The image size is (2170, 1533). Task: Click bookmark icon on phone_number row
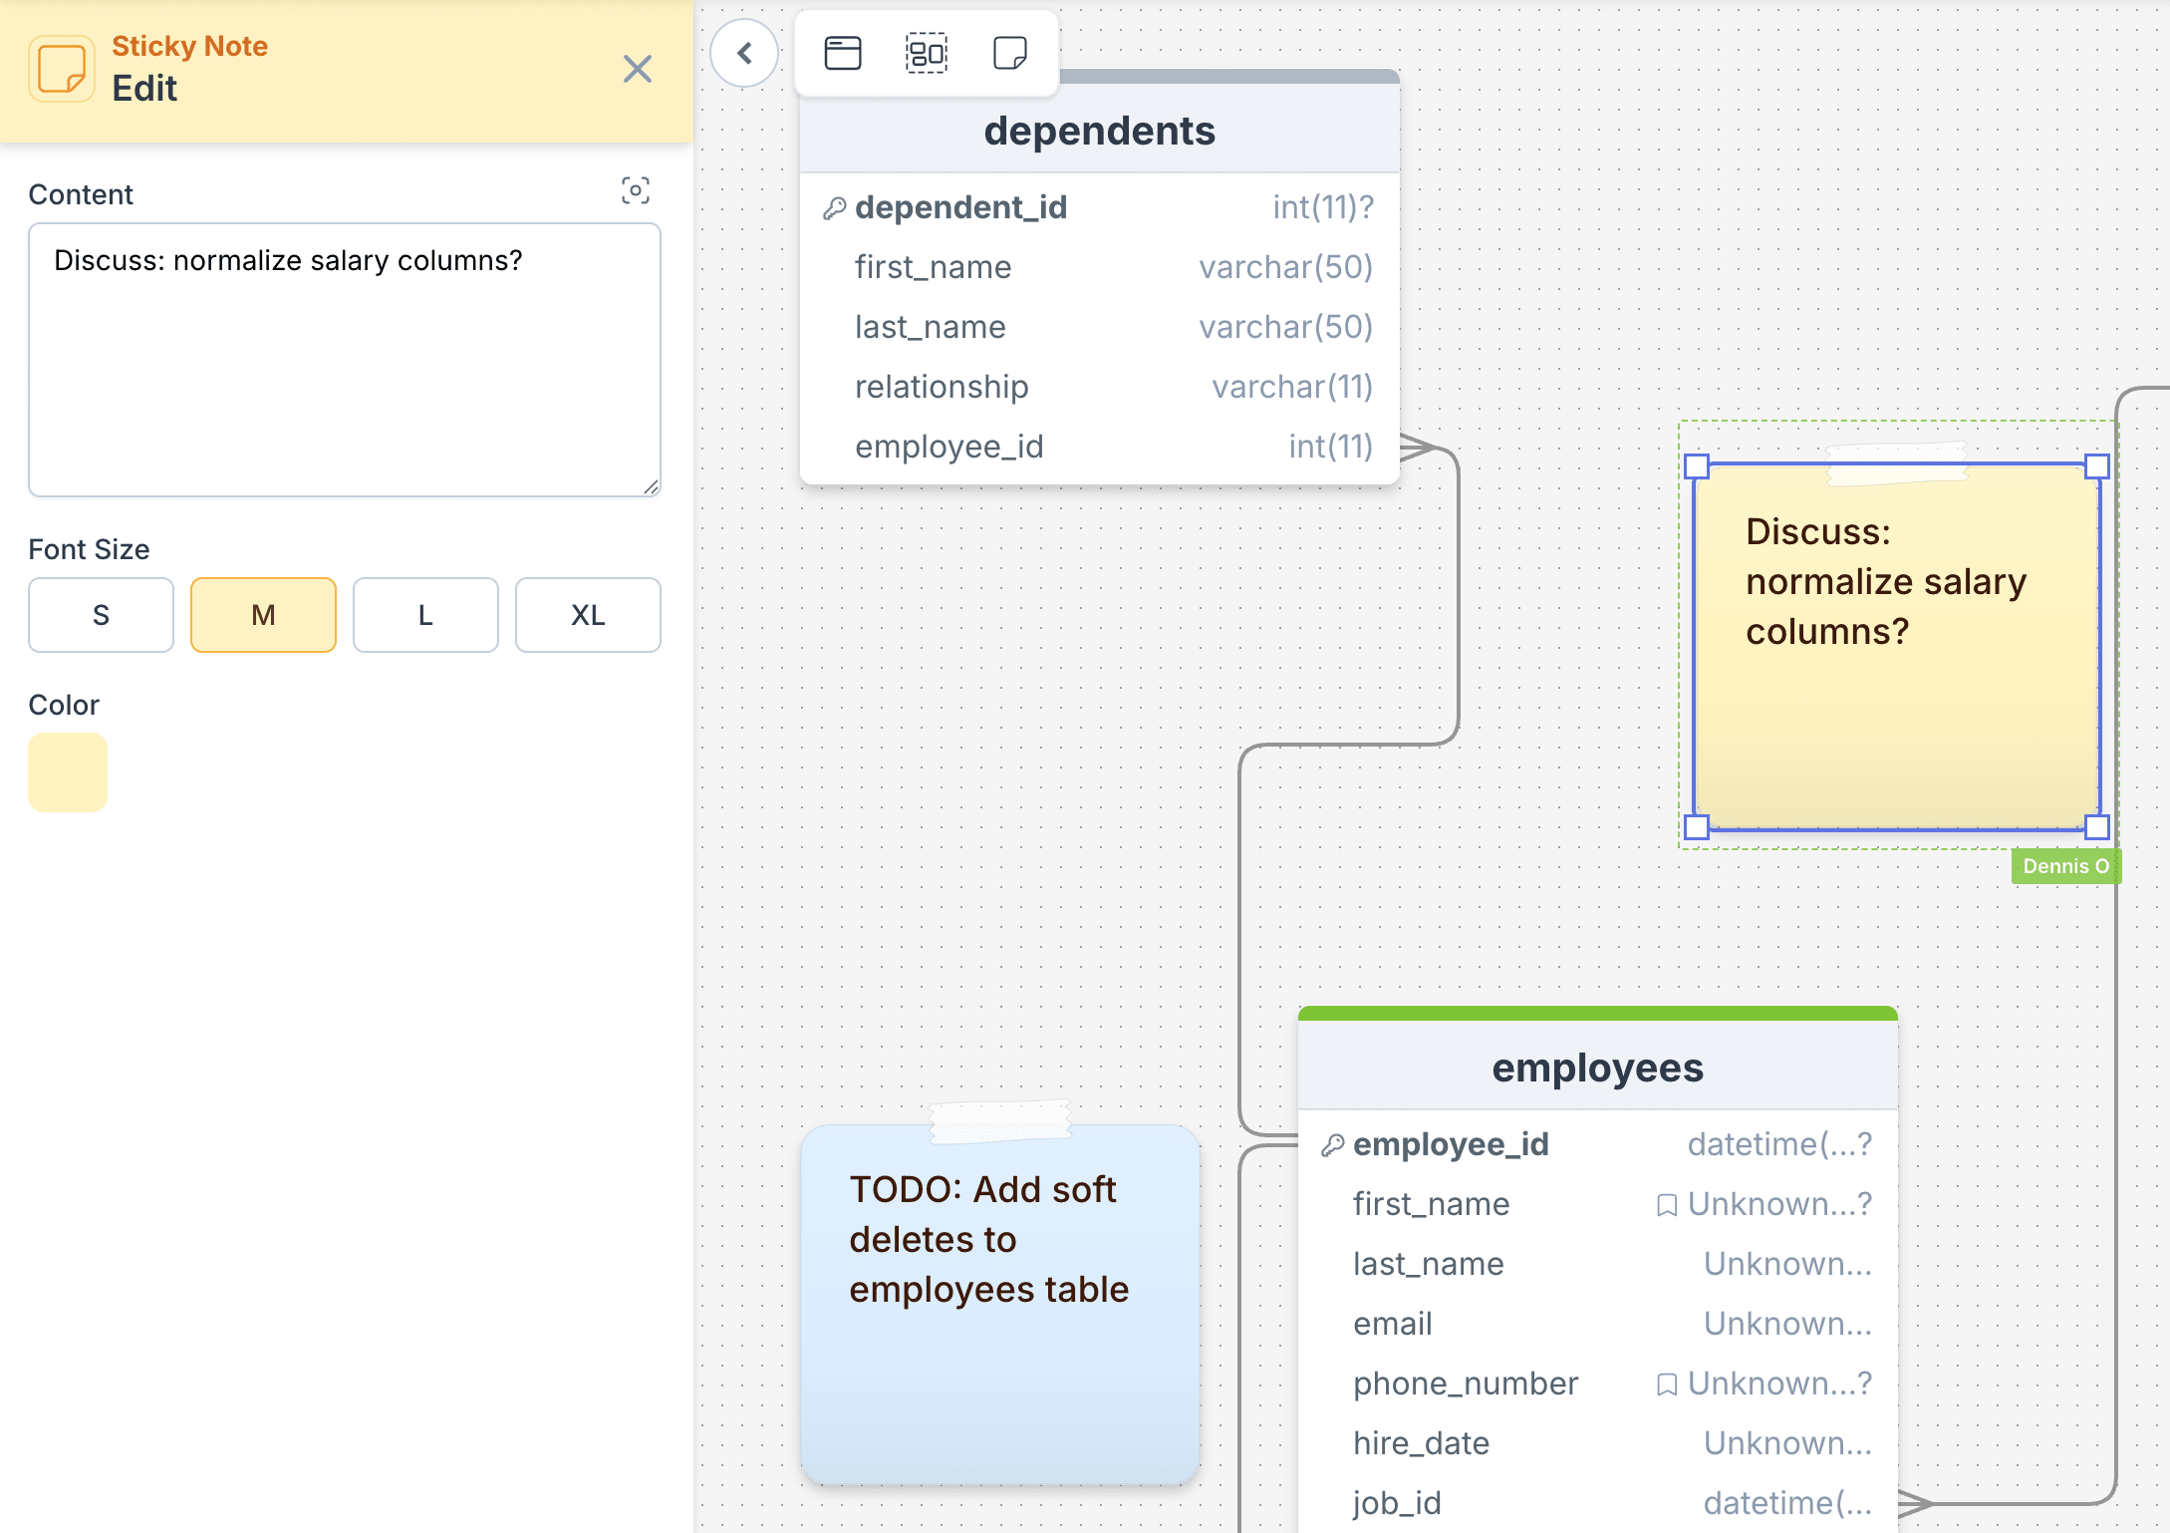pyautogui.click(x=1666, y=1384)
